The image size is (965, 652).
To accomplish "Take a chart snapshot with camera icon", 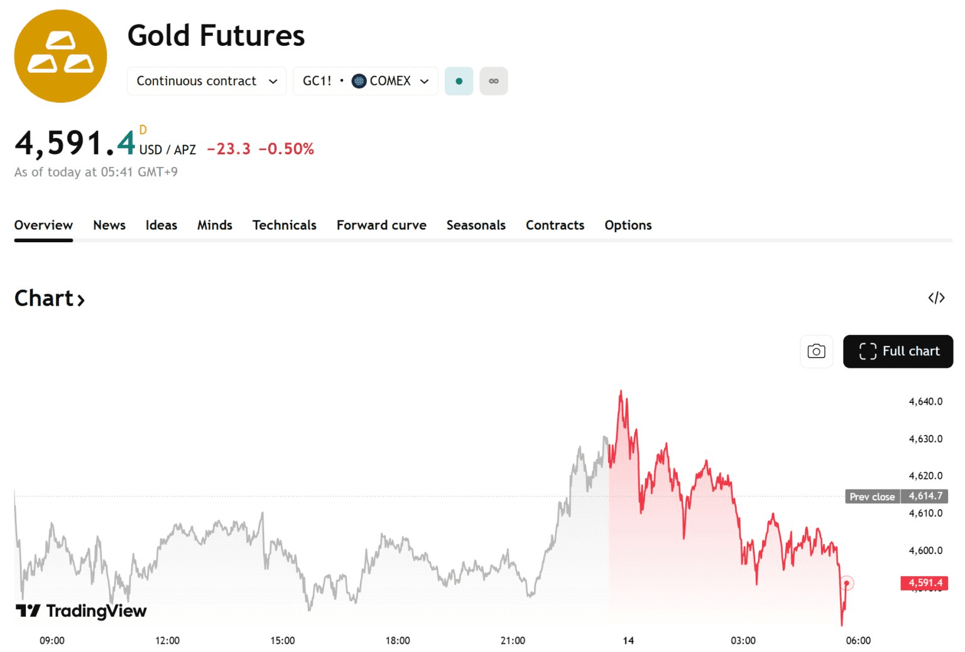I will point(815,351).
